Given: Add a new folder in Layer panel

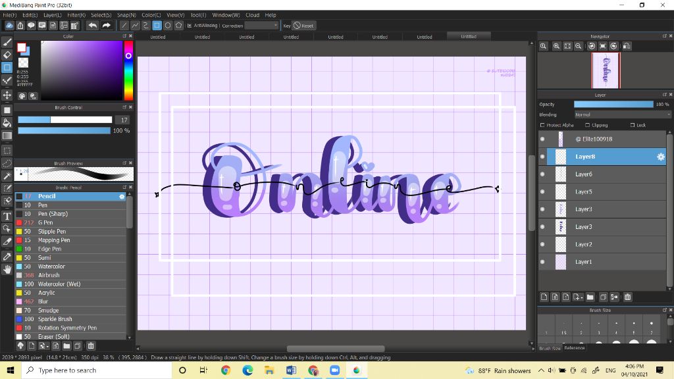Looking at the screenshot, I should [590, 297].
